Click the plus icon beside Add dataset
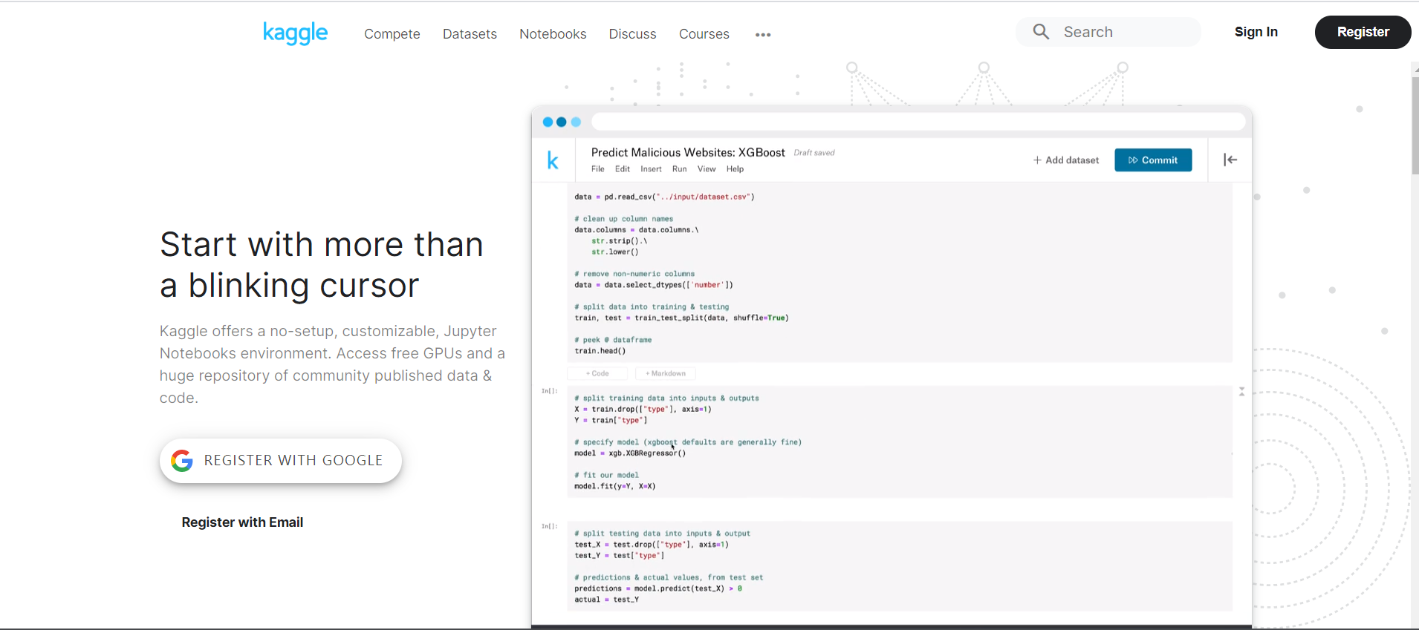Viewport: 1419px width, 630px height. [x=1037, y=160]
